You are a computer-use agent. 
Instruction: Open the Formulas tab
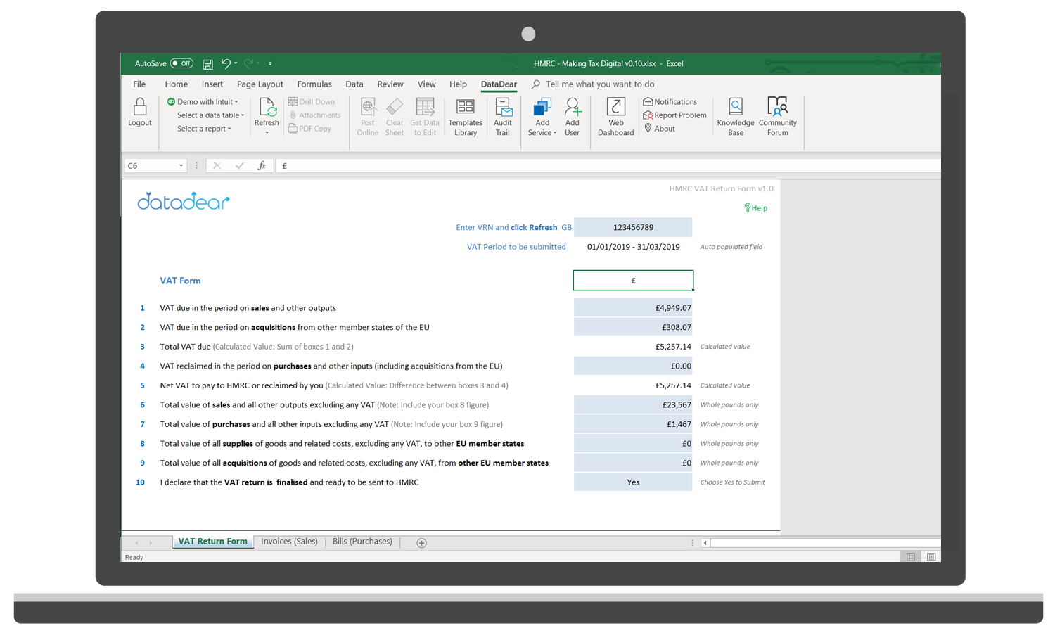314,84
